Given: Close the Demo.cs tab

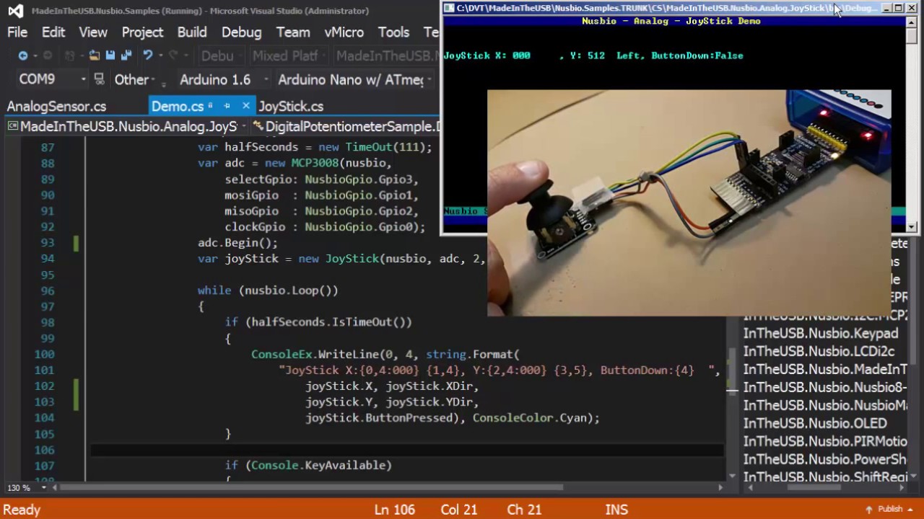Looking at the screenshot, I should click(x=245, y=106).
